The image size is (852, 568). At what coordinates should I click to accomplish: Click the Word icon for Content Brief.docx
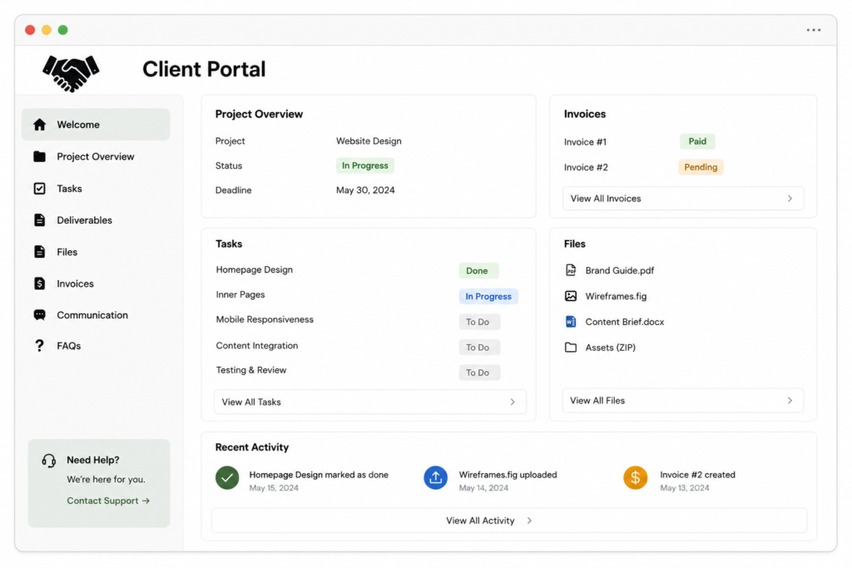pos(571,322)
